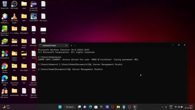Click the ERROR 1045 access denied line
The height and width of the screenshot is (110, 195).
pos(88,60)
